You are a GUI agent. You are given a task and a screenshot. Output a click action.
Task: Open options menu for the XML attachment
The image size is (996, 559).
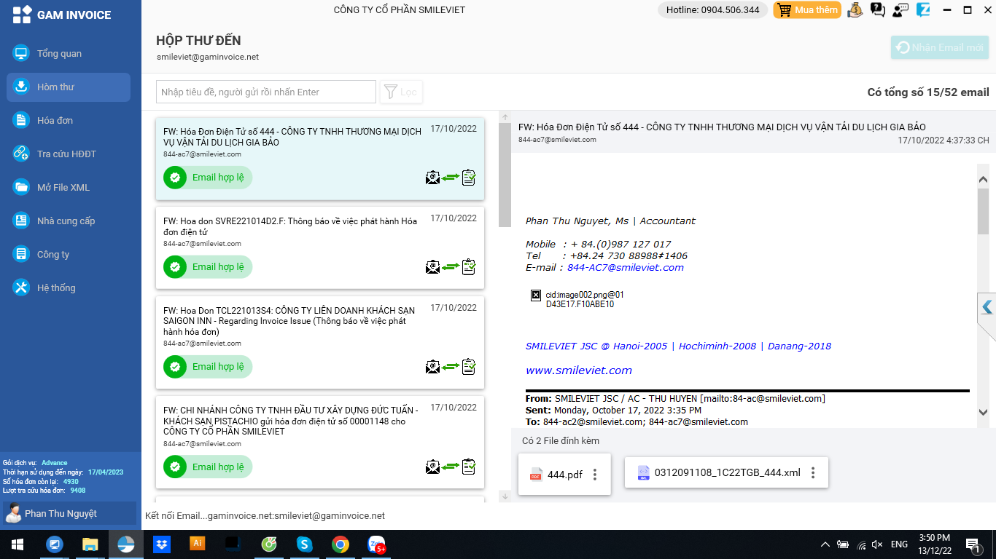coord(813,472)
